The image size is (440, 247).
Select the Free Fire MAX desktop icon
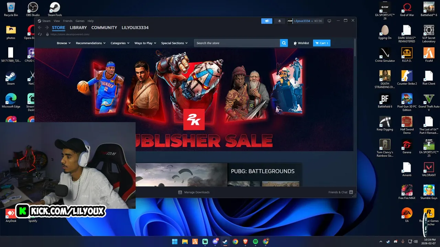(x=407, y=192)
